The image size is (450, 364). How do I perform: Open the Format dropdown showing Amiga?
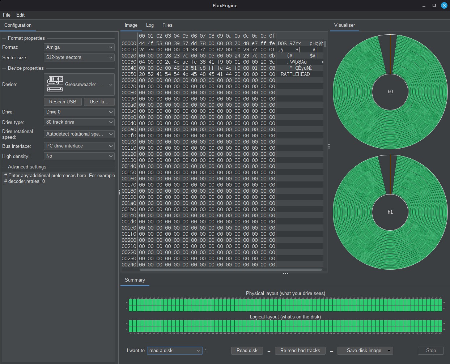79,47
